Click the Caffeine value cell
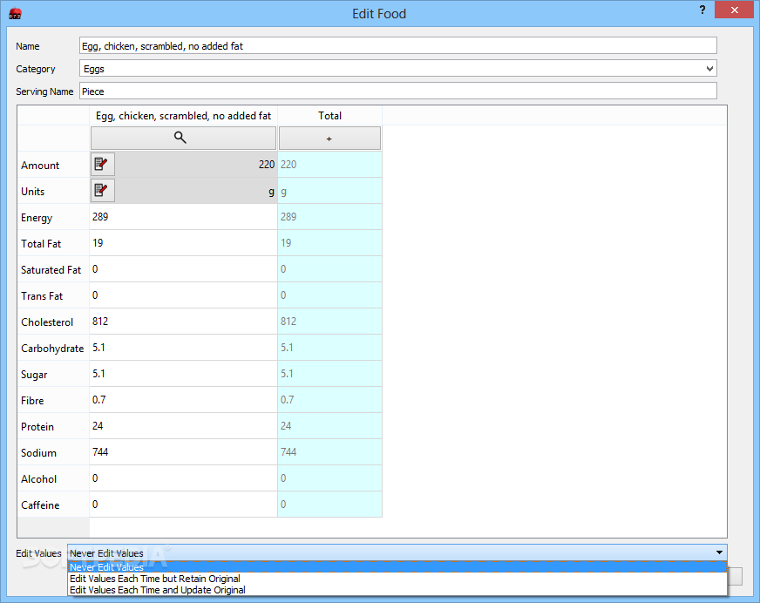Image resolution: width=760 pixels, height=603 pixels. click(183, 505)
